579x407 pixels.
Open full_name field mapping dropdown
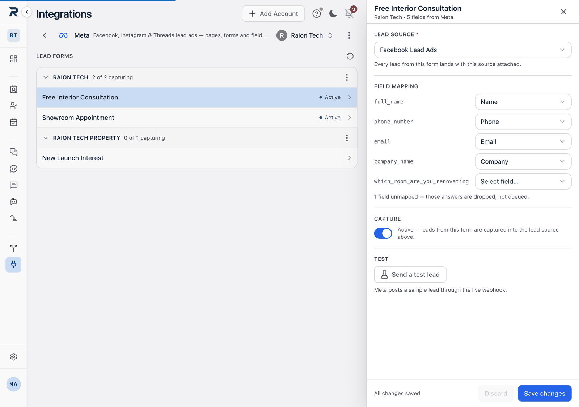[523, 102]
